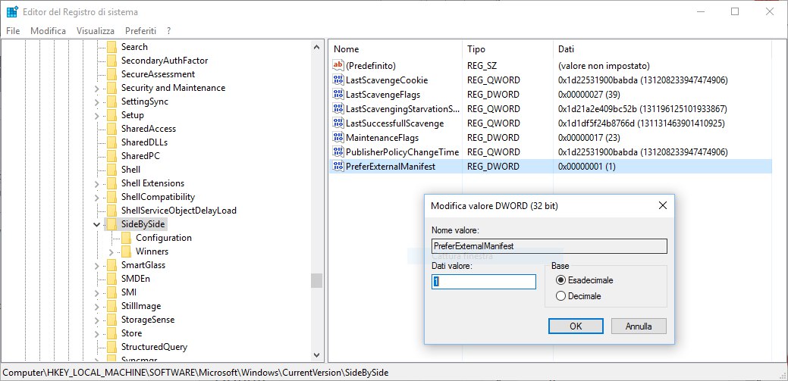
Task: Click the Registry Editor title bar icon
Action: tap(12, 11)
